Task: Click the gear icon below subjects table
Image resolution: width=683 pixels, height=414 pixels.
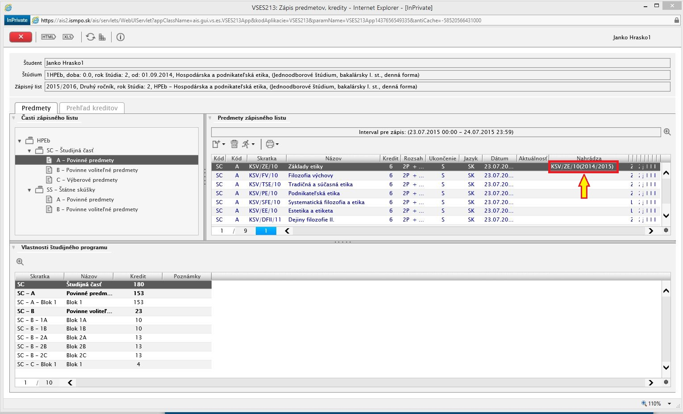Action: pyautogui.click(x=666, y=230)
